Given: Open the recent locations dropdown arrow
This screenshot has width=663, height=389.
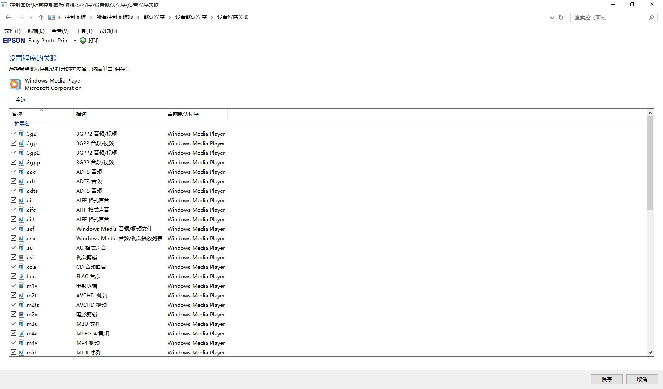Looking at the screenshot, I should coord(31,17).
